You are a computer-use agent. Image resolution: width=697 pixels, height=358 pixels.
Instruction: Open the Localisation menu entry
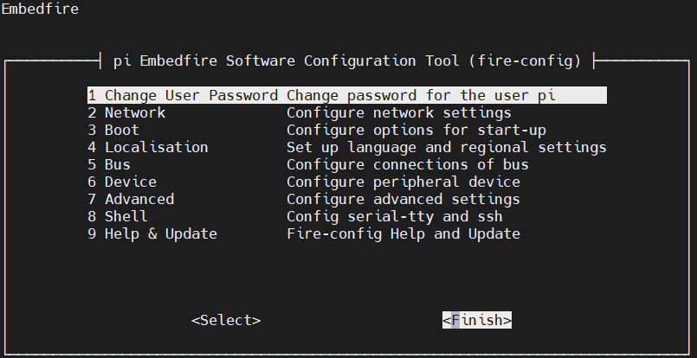(x=346, y=148)
